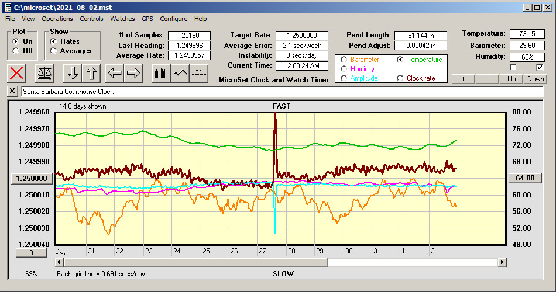Click the Pend Adjust field
Viewport: 556px width, 292px height.
[x=421, y=46]
